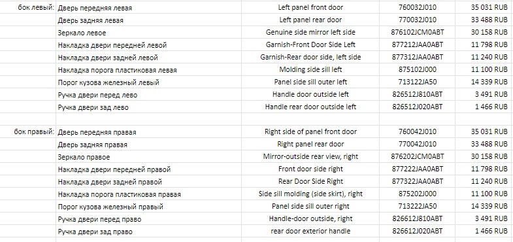Select 'Garnish-Rear door side, left side' cell

[310, 58]
